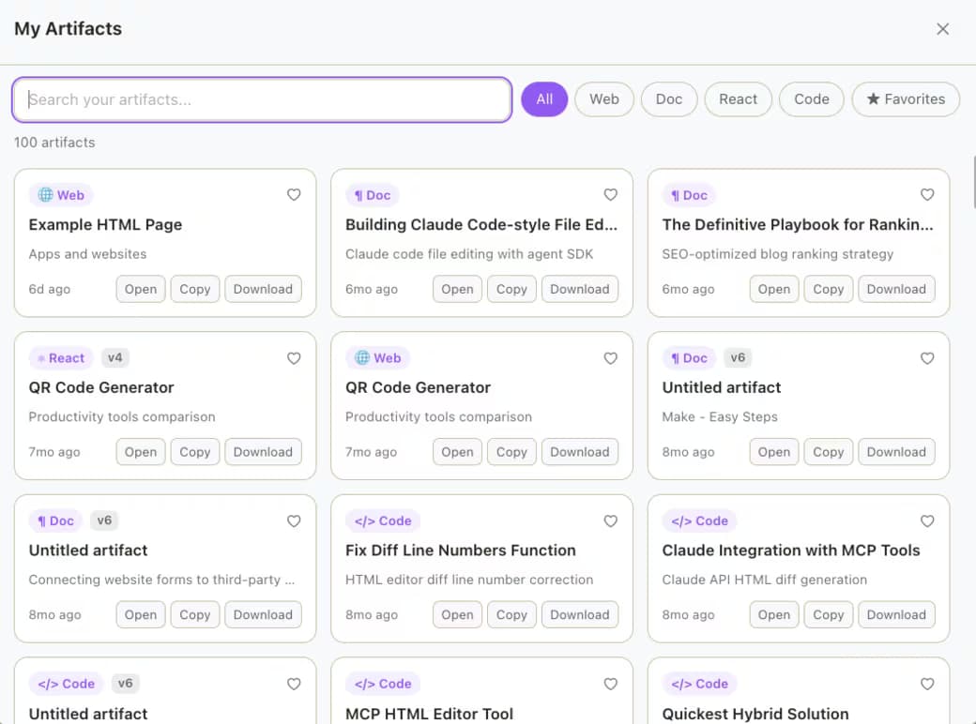Click Doc badge on Definitive Playbook card
Image resolution: width=976 pixels, height=724 pixels.
[689, 195]
